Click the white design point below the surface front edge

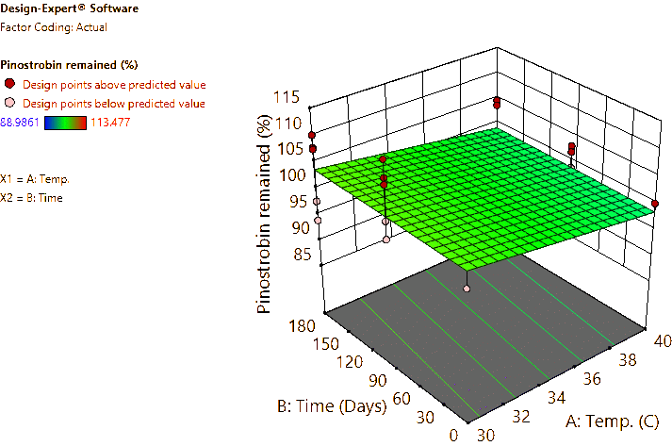[x=466, y=289]
